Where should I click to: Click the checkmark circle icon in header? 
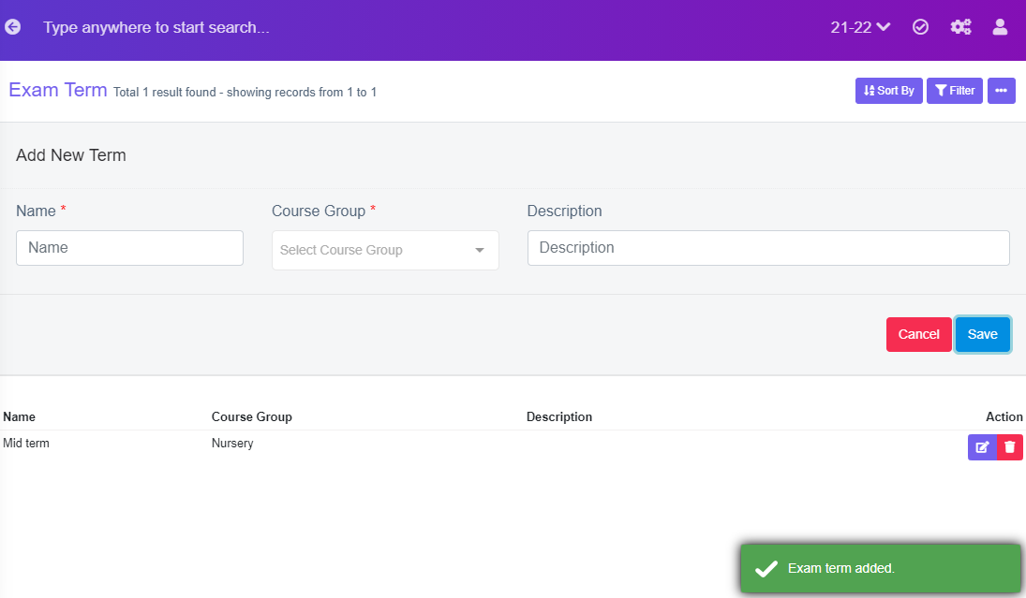tap(920, 27)
